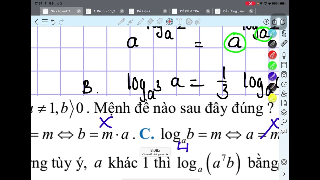
Task: Switch to the 'ĐỀ KIỂM TRA...' tab
Action: (x=191, y=11)
